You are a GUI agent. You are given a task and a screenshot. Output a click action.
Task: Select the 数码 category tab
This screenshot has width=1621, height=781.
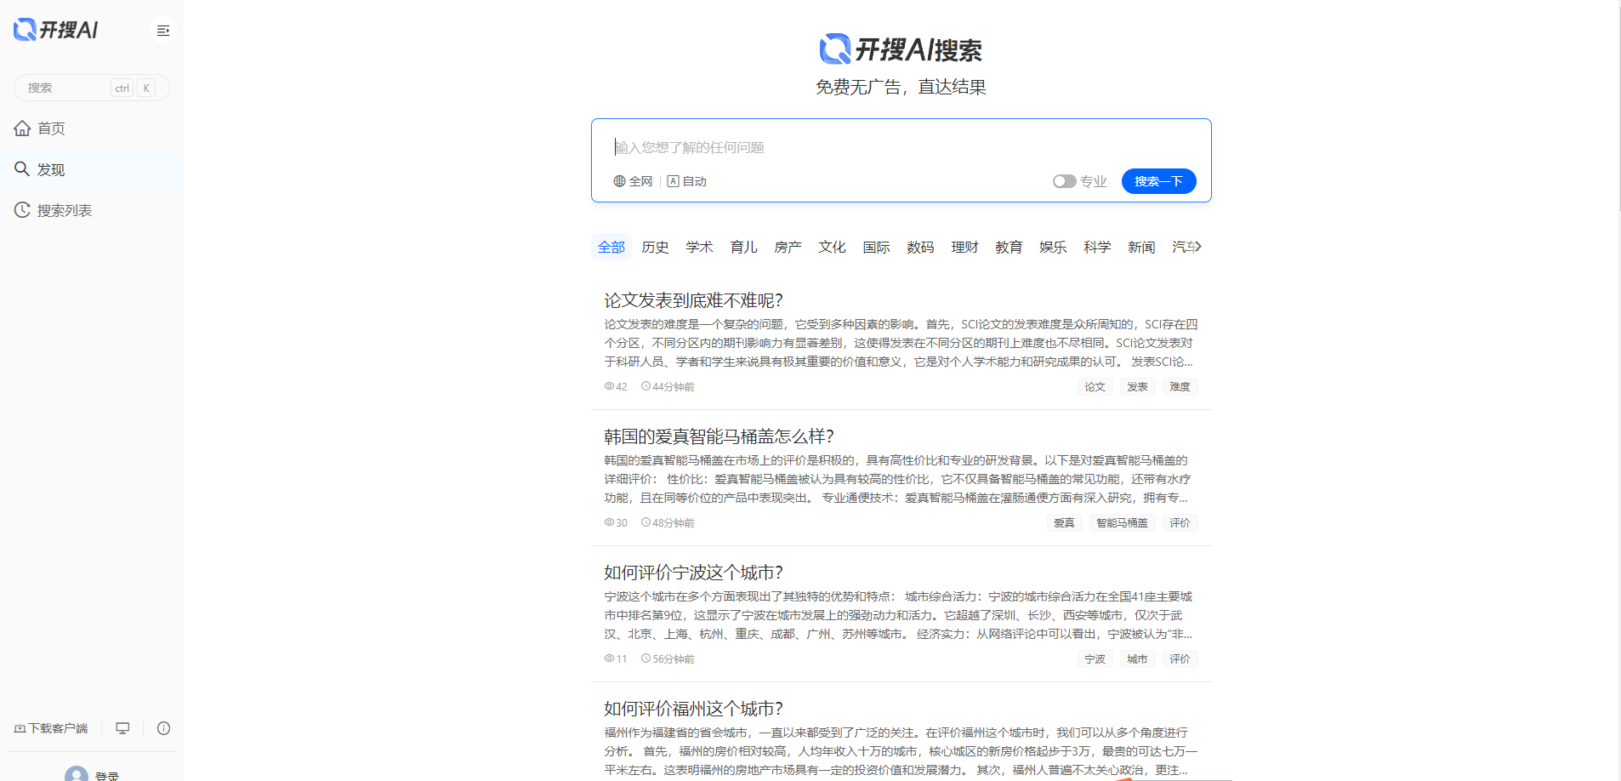click(x=920, y=247)
